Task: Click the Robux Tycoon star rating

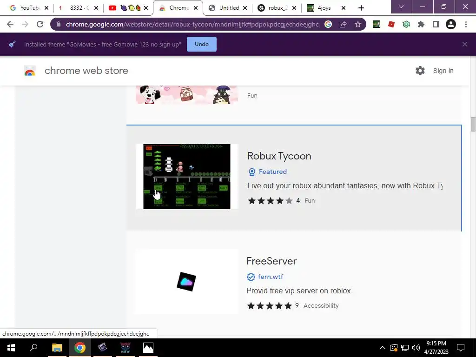Action: (x=270, y=201)
